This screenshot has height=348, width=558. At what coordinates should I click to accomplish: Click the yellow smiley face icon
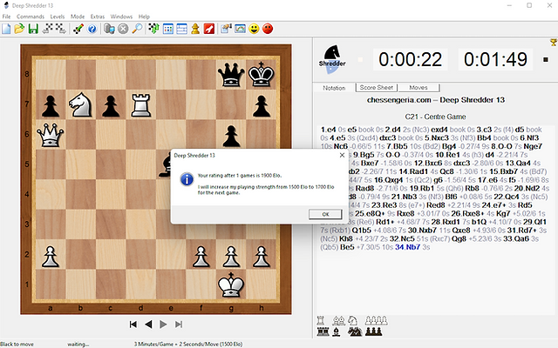coord(254,29)
